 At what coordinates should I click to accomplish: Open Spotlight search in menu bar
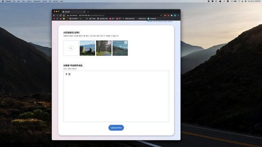coord(239,1)
